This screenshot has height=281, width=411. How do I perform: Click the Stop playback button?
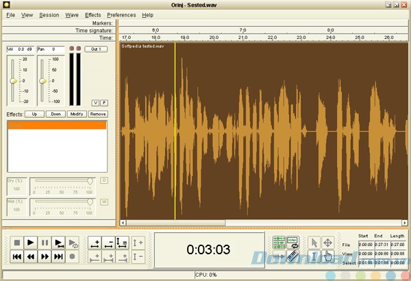[x=16, y=243]
